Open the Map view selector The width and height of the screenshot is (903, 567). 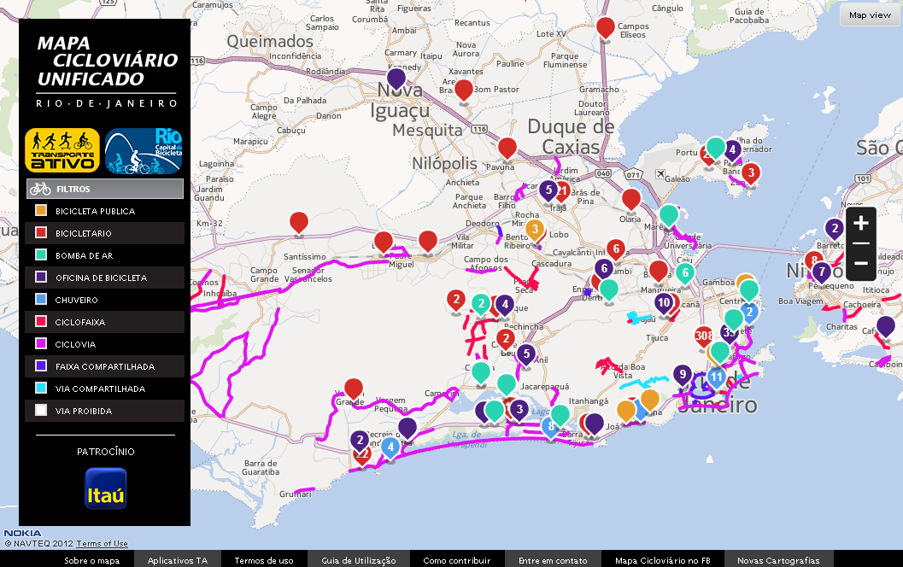[868, 15]
